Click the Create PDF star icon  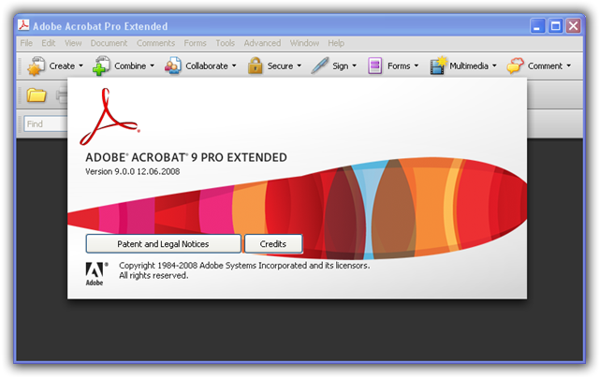[x=36, y=65]
